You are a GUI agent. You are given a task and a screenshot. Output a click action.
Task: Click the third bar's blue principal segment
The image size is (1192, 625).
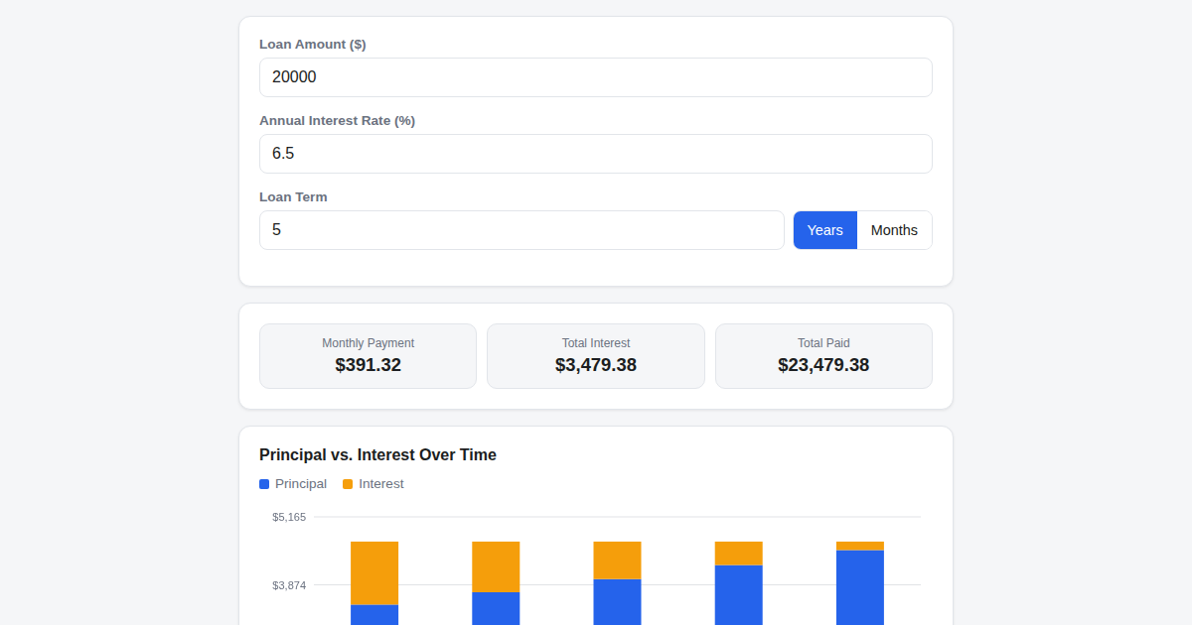(x=617, y=602)
